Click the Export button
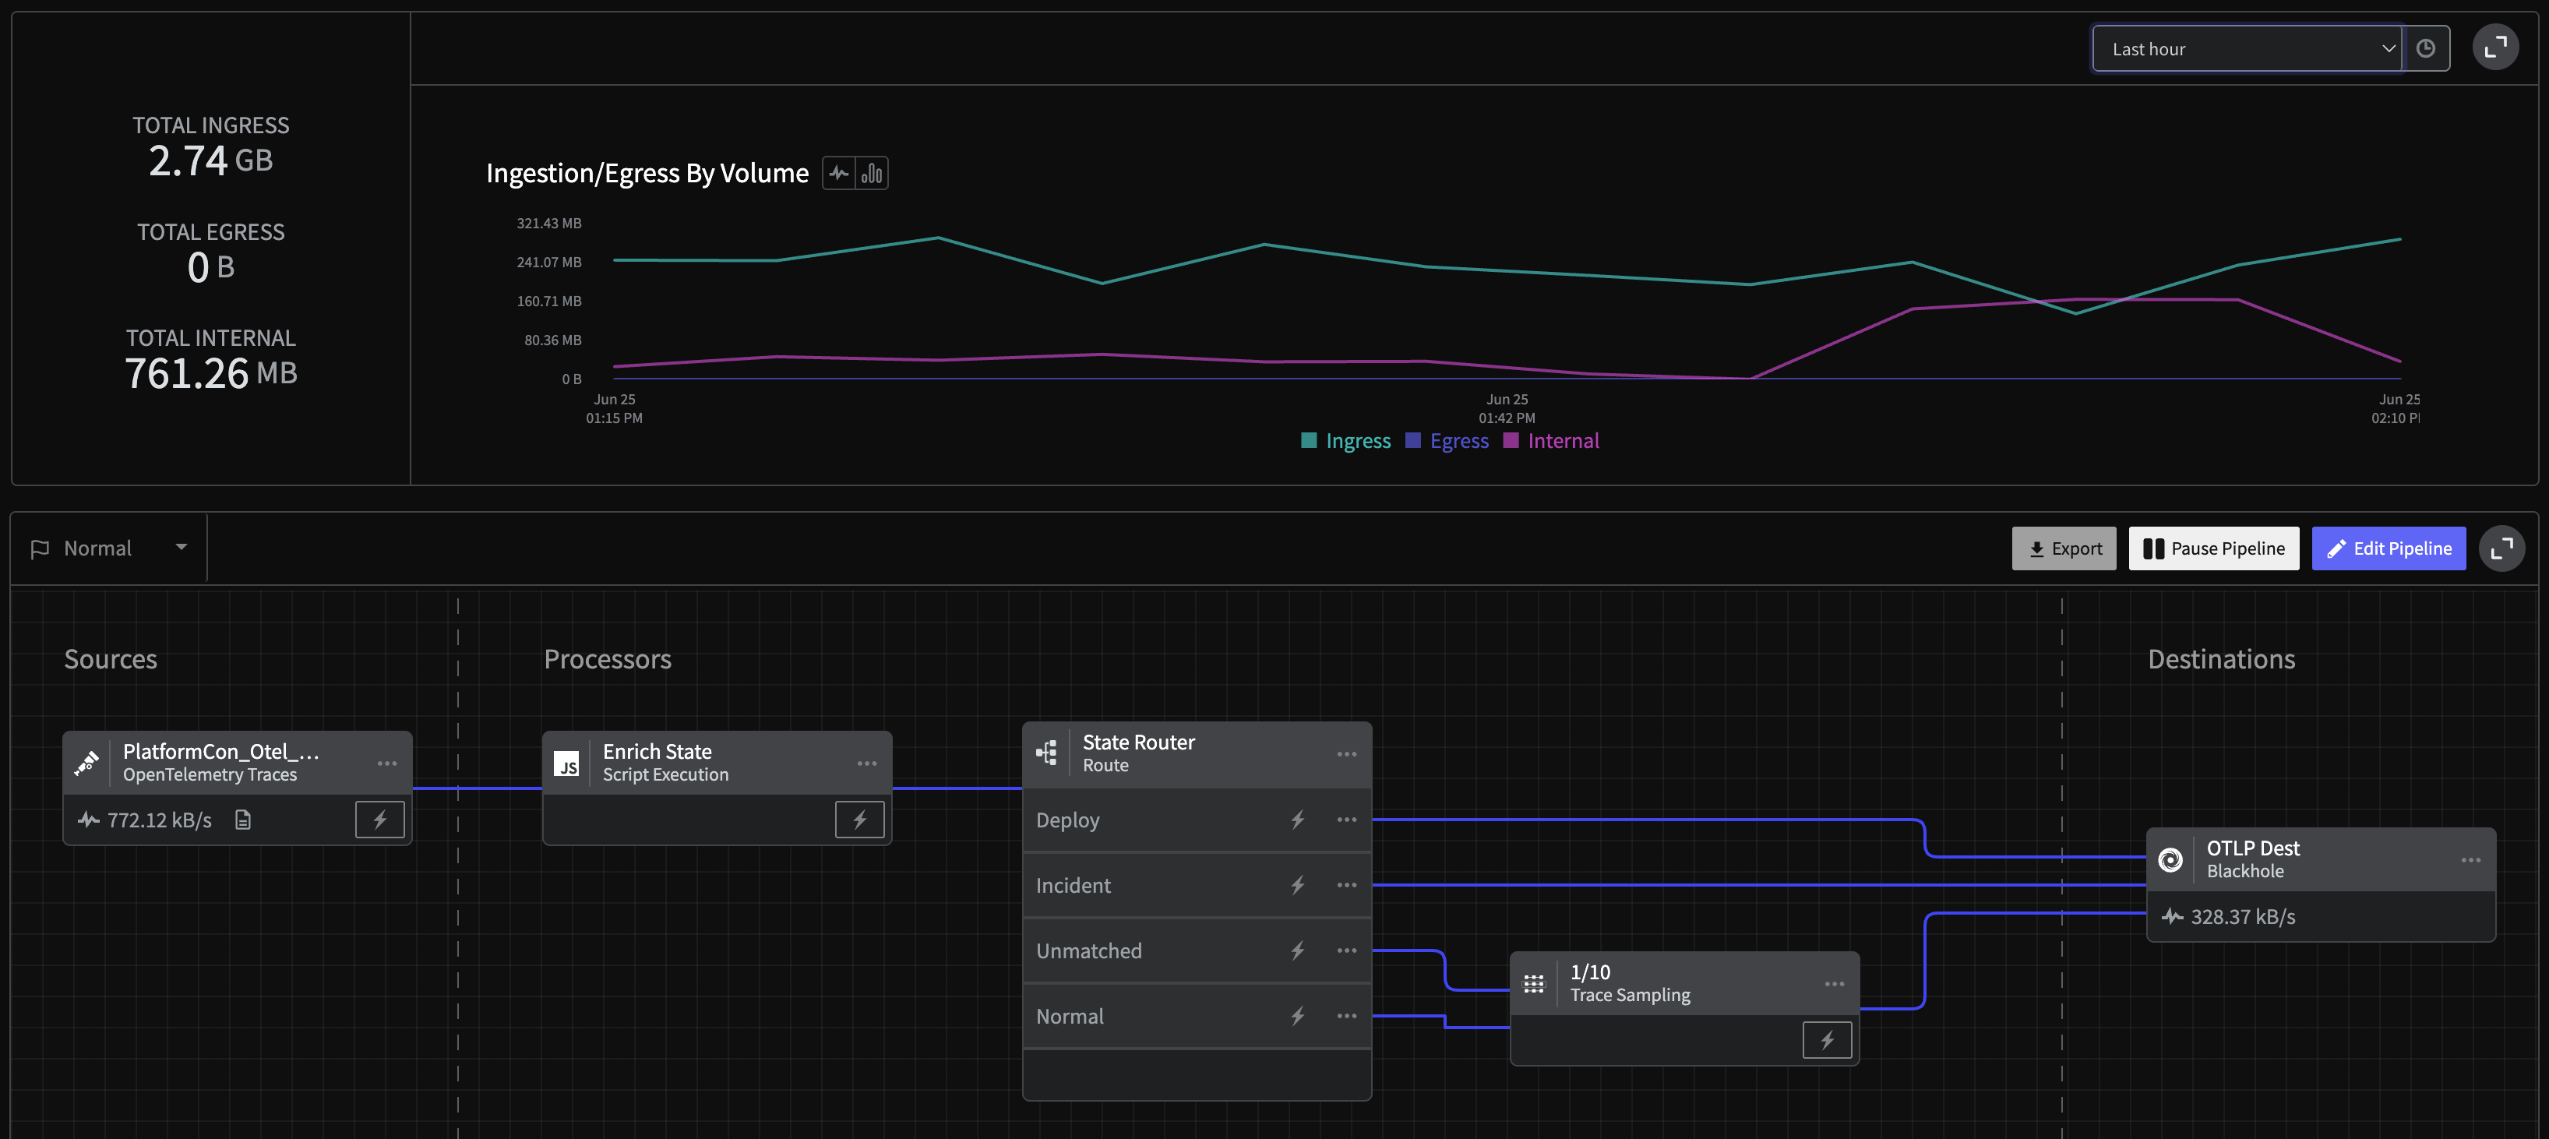Viewport: 2549px width, 1139px height. pyautogui.click(x=2064, y=548)
